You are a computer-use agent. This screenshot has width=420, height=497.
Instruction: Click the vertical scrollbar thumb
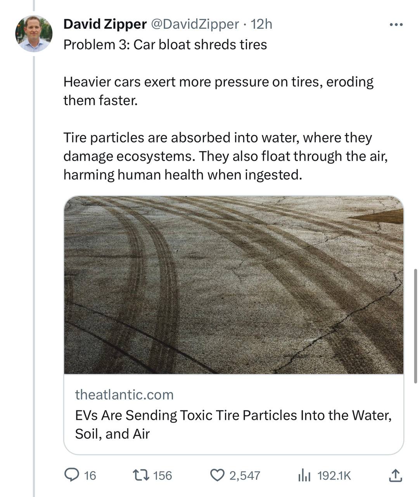(x=415, y=325)
